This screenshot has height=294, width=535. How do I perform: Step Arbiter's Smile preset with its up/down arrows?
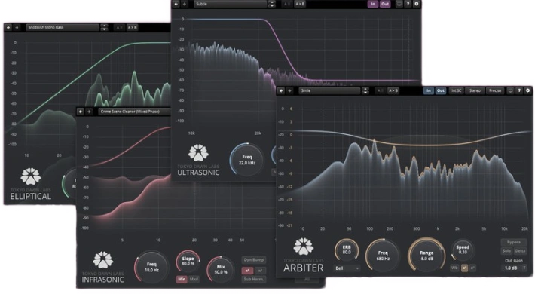point(365,90)
